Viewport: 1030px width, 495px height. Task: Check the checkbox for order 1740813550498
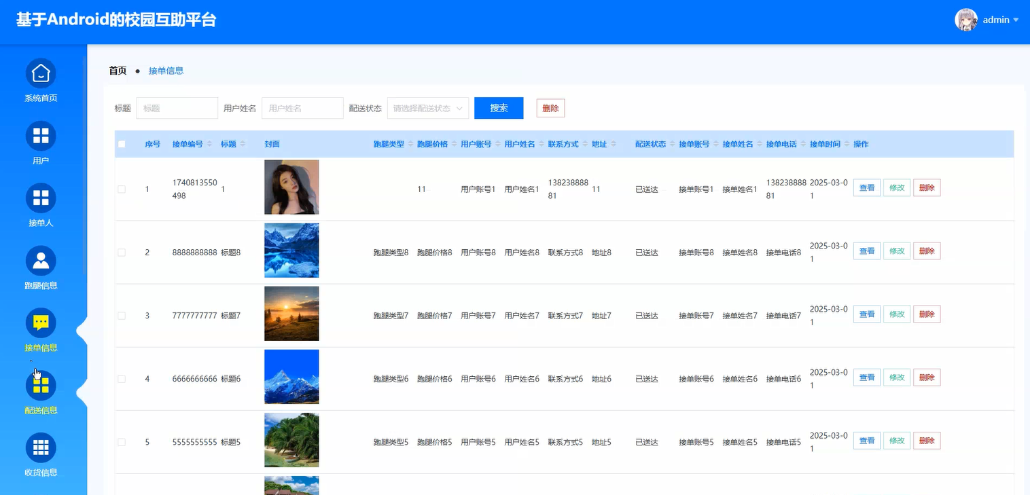(x=122, y=189)
